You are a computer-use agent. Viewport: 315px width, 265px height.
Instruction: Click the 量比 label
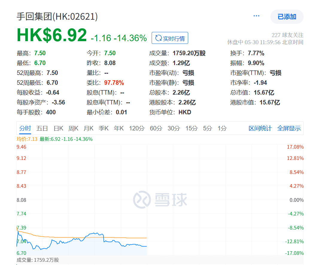pos(94,73)
